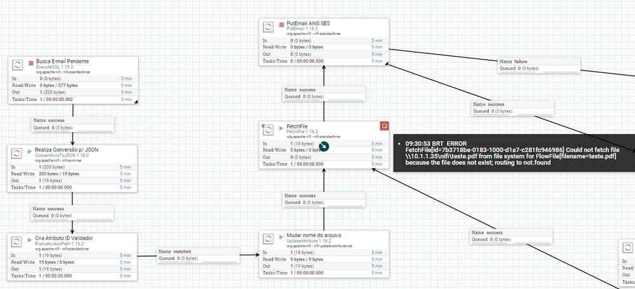Click the '0 bytes / 377 bytes' Read/Write value

coord(58,85)
